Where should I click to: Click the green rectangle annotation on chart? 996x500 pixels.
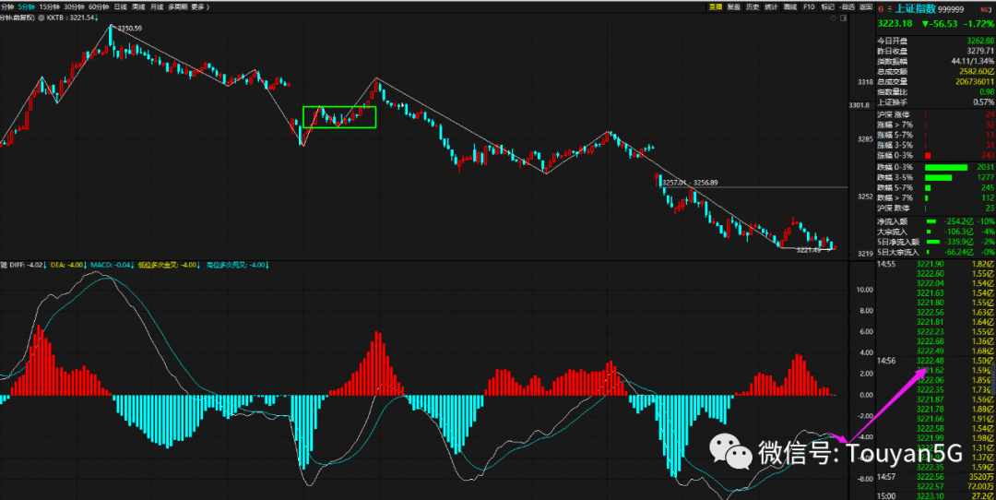339,116
